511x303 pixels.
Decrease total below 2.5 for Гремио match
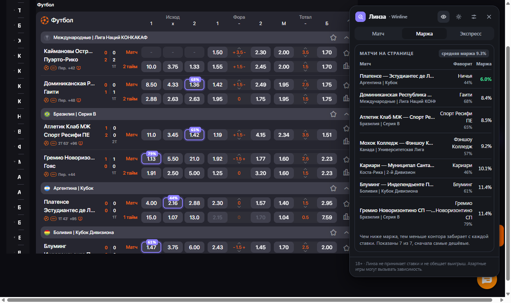(305, 163)
